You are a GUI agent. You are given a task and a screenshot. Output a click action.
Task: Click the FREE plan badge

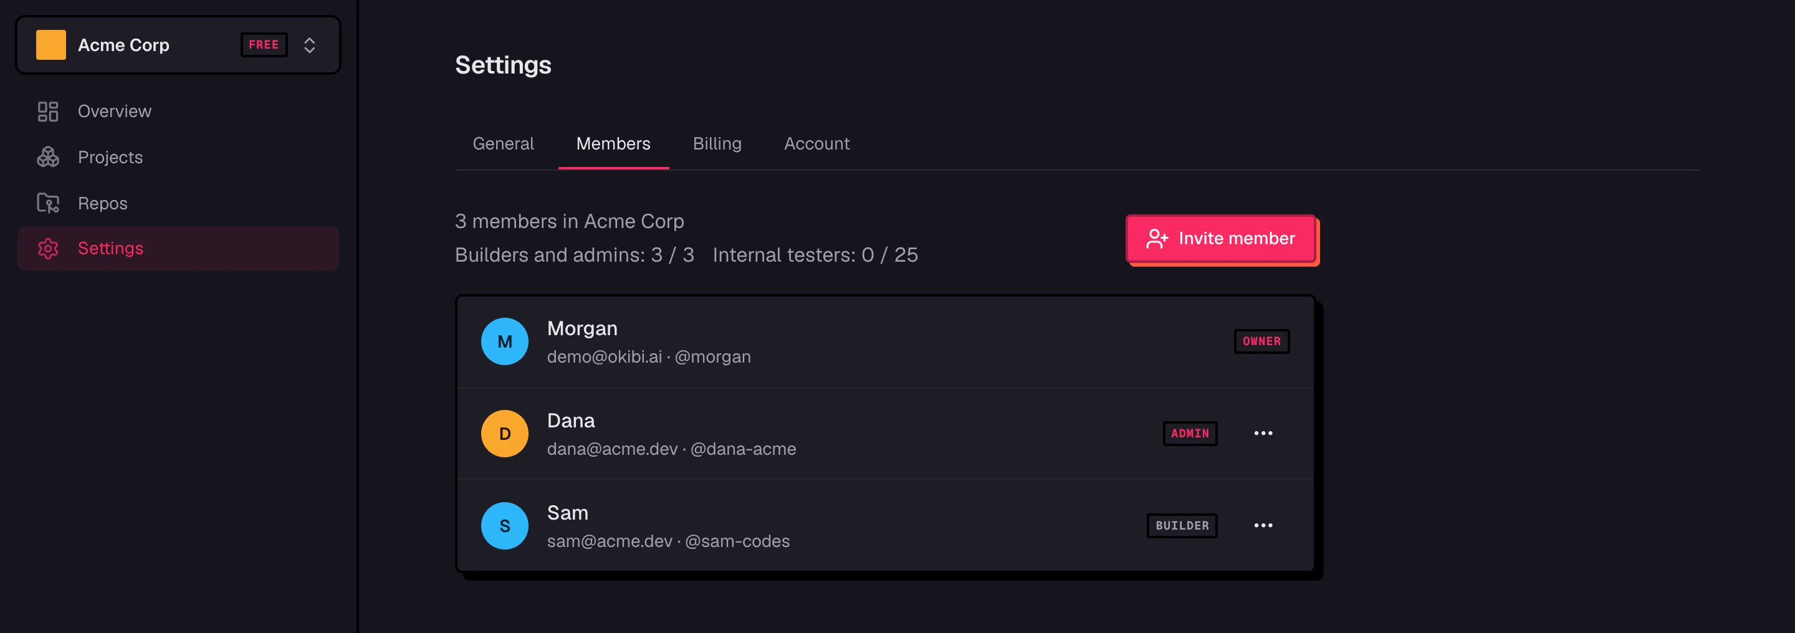click(264, 45)
